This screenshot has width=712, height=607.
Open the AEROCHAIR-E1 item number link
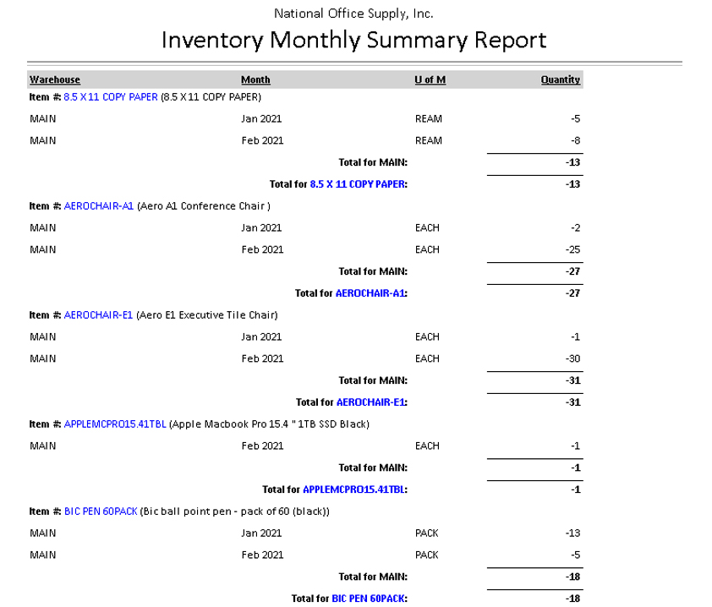pos(98,315)
